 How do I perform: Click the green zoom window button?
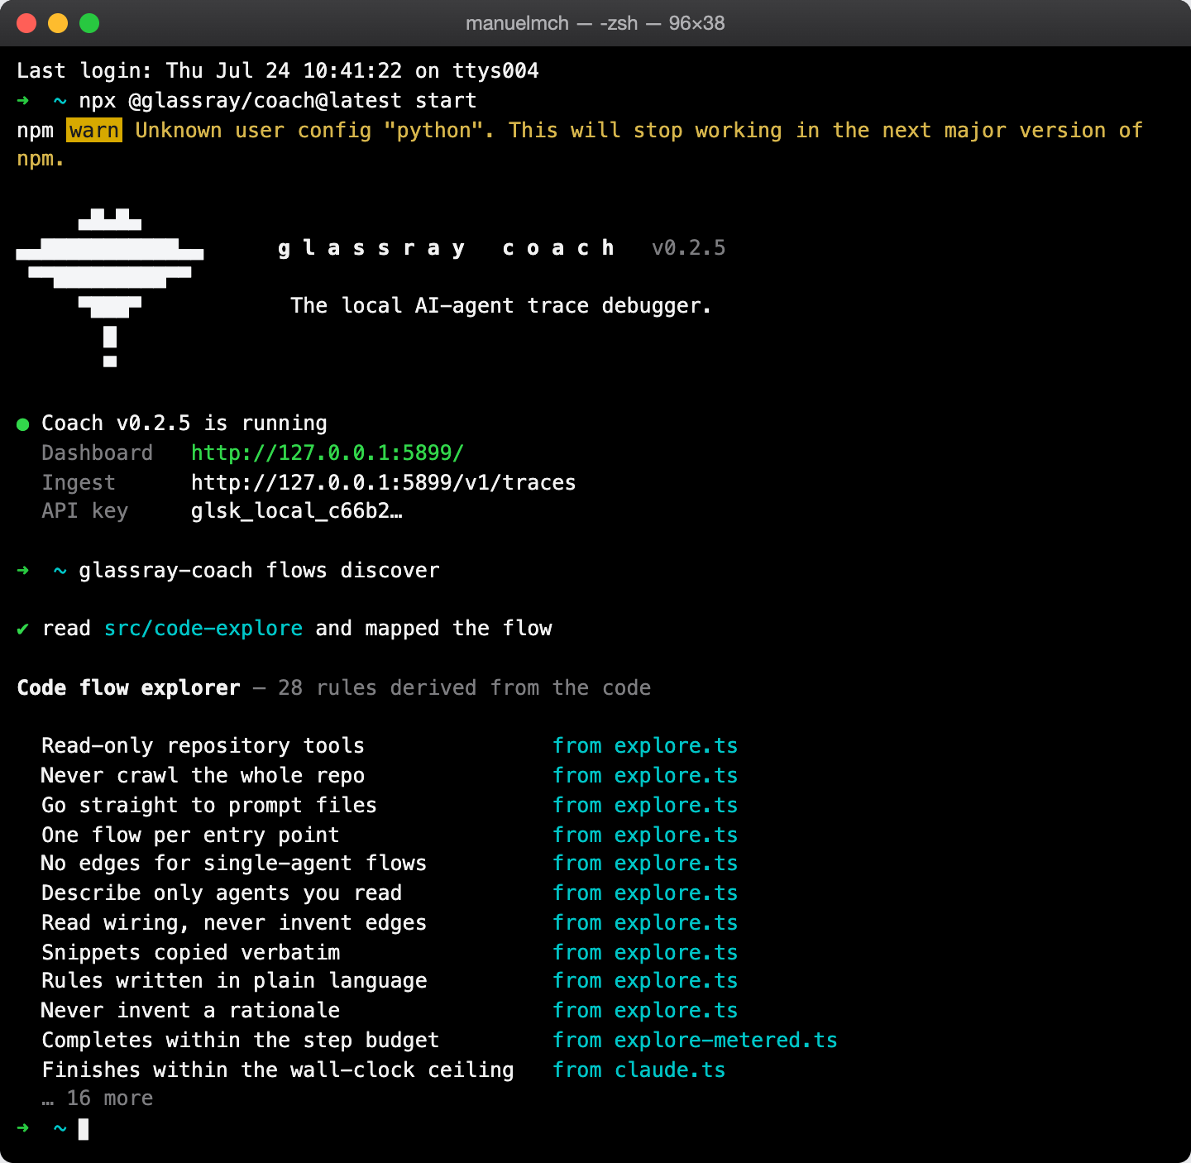coord(89,23)
